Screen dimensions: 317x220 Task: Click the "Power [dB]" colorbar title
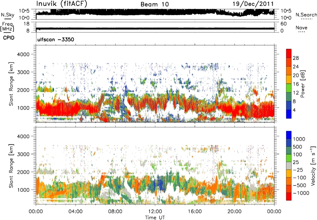pos(303,84)
